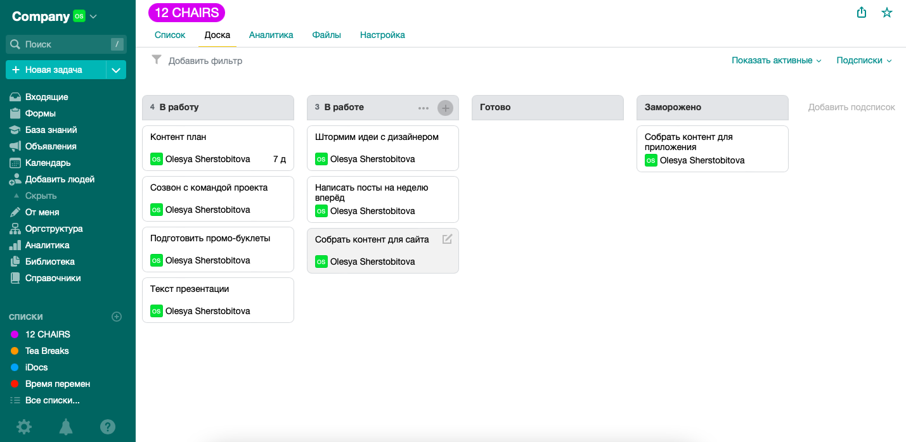Star the 12 CHAIRS project as favorite
This screenshot has height=442, width=906.
887,13
